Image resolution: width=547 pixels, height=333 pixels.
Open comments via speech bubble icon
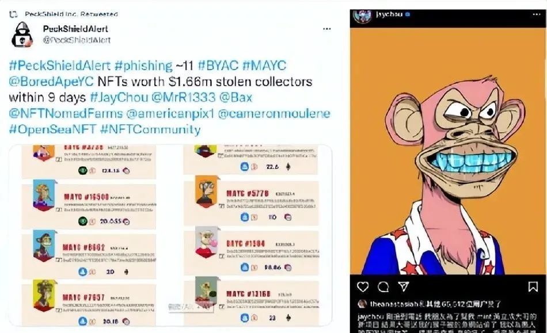(383, 286)
